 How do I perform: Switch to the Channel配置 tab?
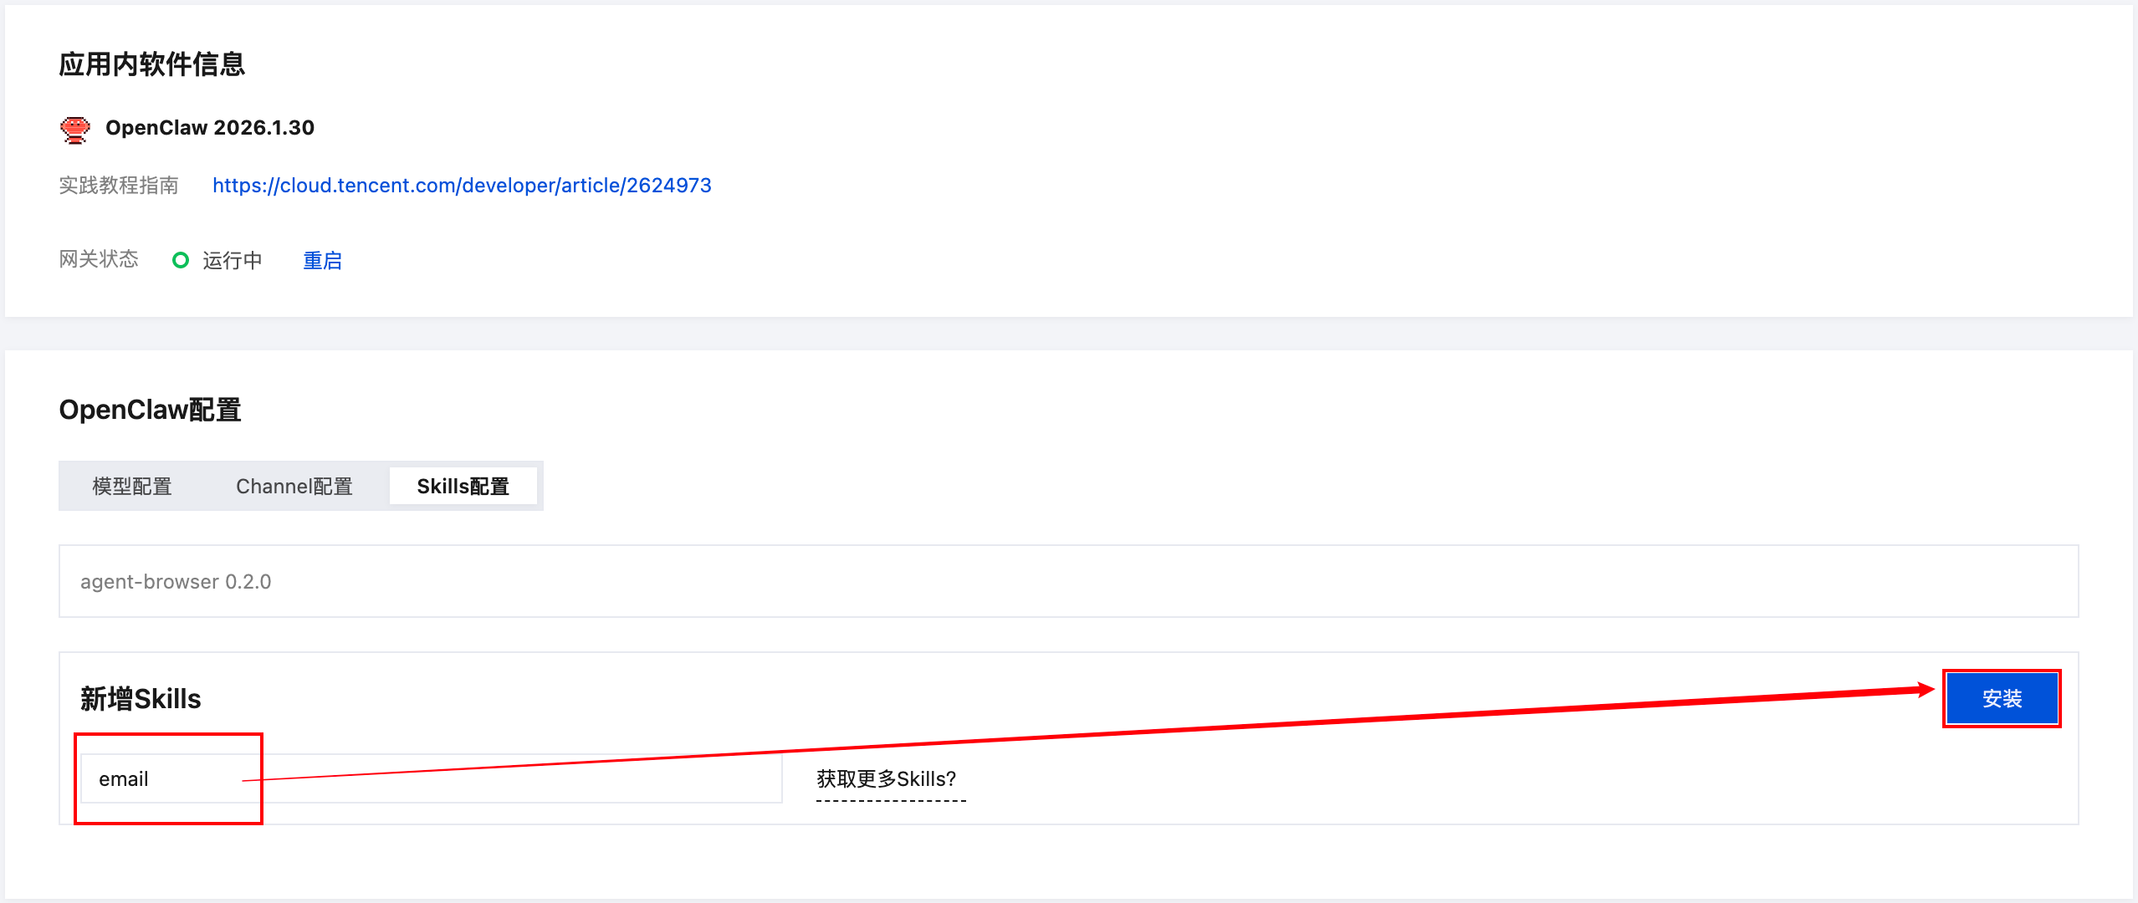tap(294, 486)
